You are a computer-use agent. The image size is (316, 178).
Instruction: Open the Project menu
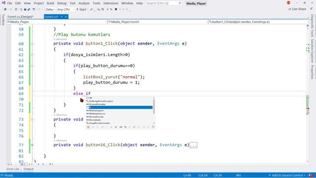click(39, 3)
